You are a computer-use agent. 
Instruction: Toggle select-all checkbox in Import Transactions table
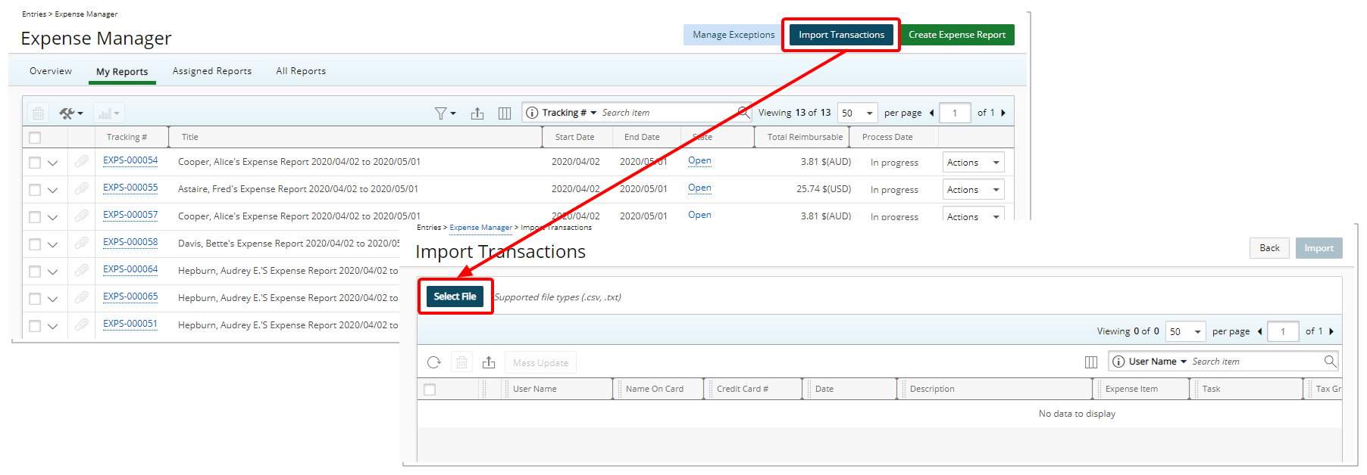[x=430, y=390]
